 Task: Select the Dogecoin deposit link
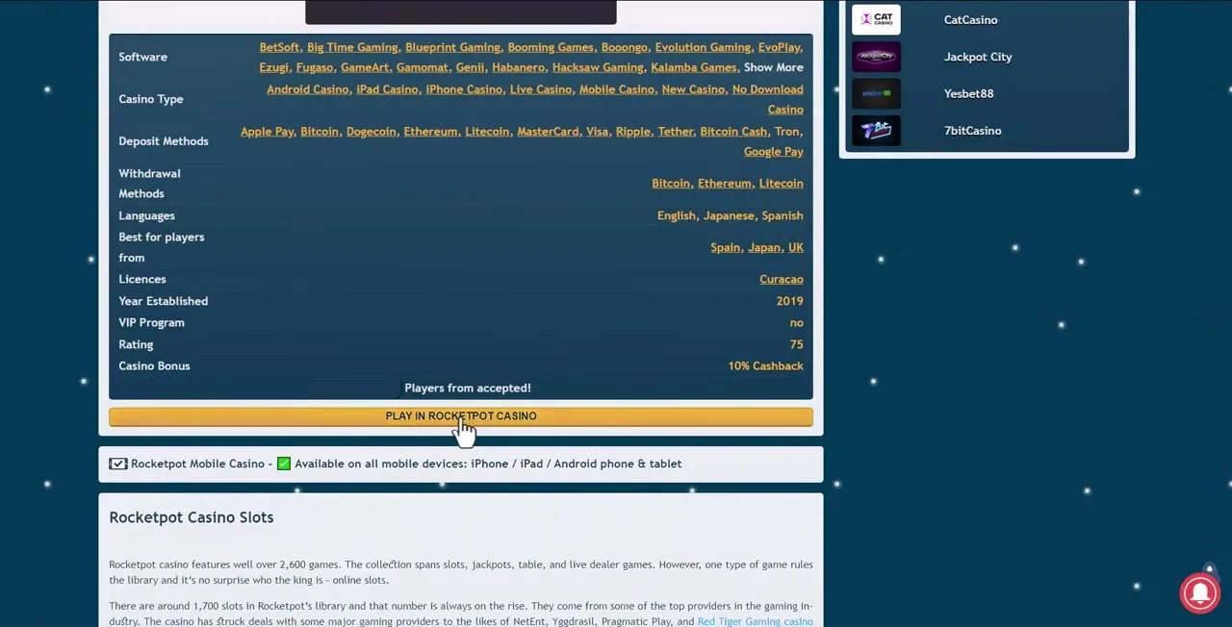pos(372,132)
